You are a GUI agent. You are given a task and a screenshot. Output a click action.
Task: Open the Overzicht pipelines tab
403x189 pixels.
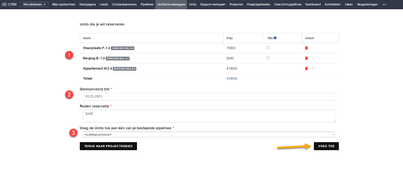[x=288, y=4]
